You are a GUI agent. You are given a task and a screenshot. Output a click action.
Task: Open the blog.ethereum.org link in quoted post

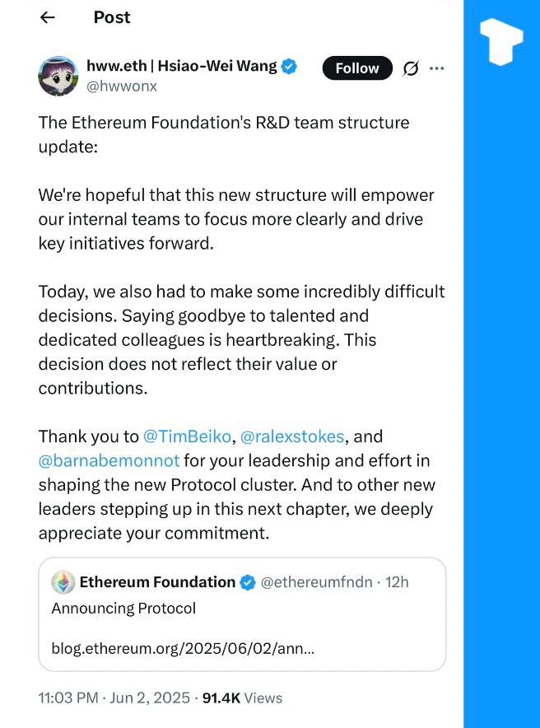182,647
